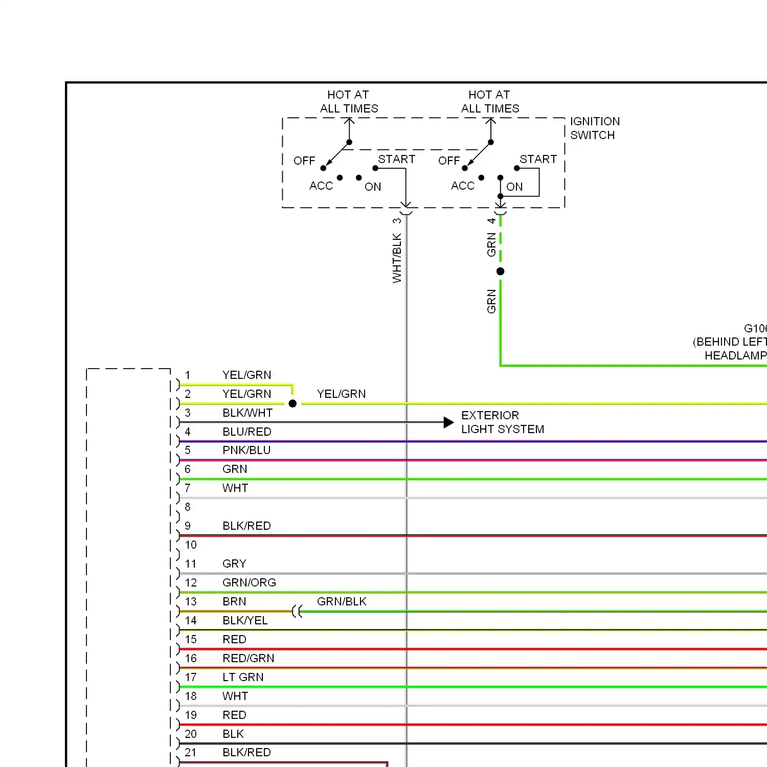This screenshot has height=767, width=767.
Task: Click the right switch OFF label
Action: (449, 161)
